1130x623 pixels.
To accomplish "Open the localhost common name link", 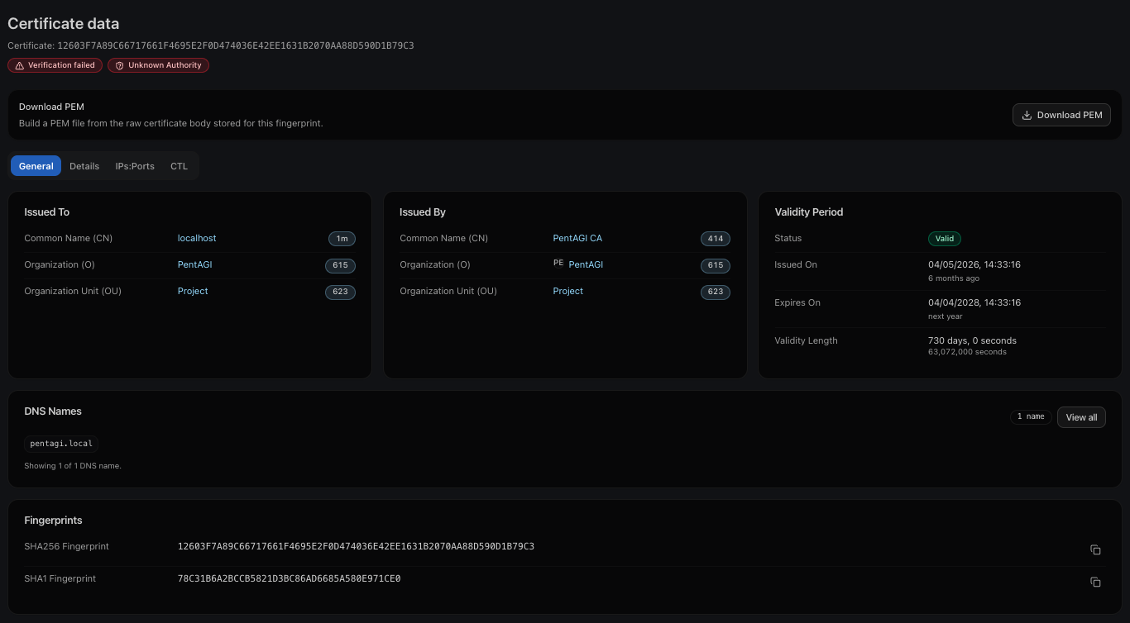I will (x=197, y=238).
